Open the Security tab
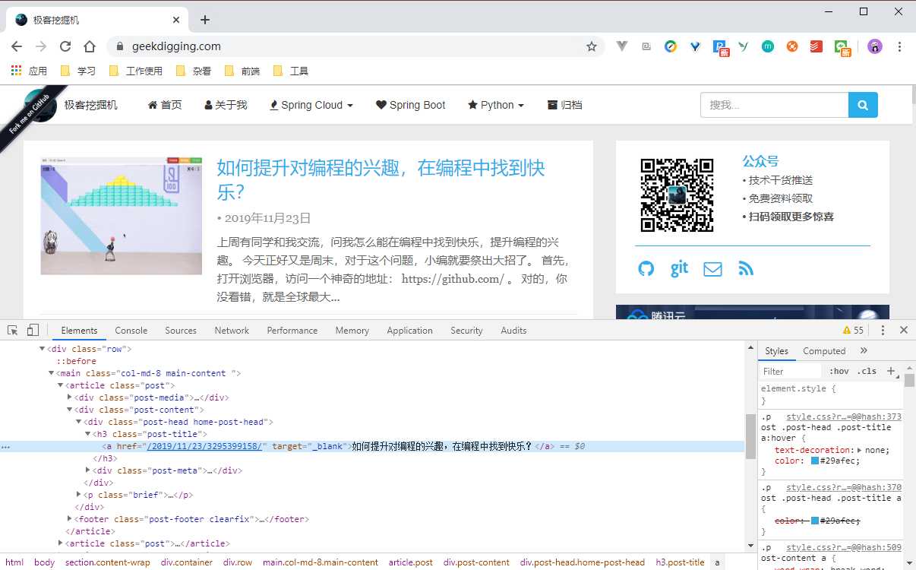Screen dimensions: 916x570 coord(466,331)
